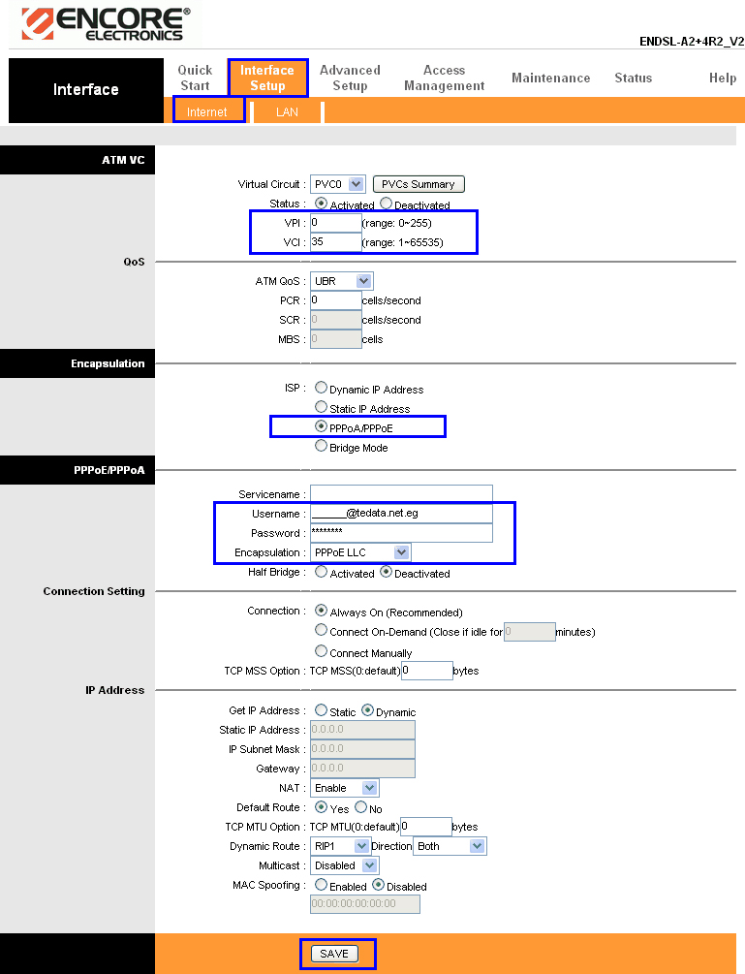The image size is (745, 974).
Task: Click the PCR cells/second field
Action: point(336,300)
